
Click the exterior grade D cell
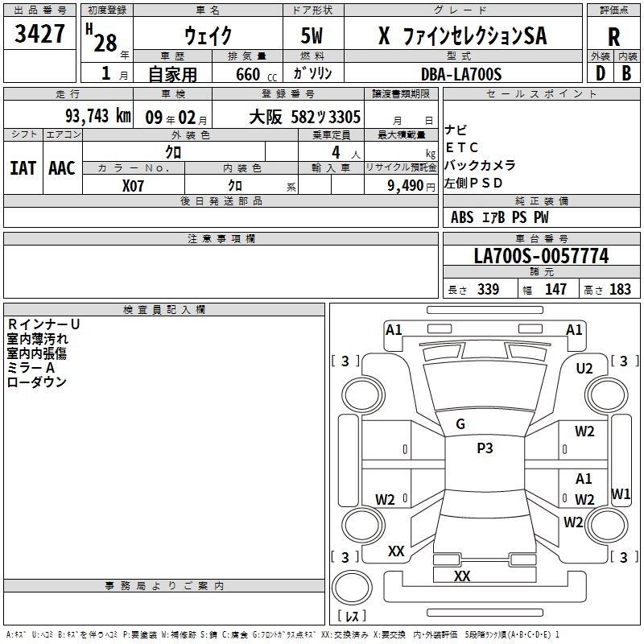600,73
